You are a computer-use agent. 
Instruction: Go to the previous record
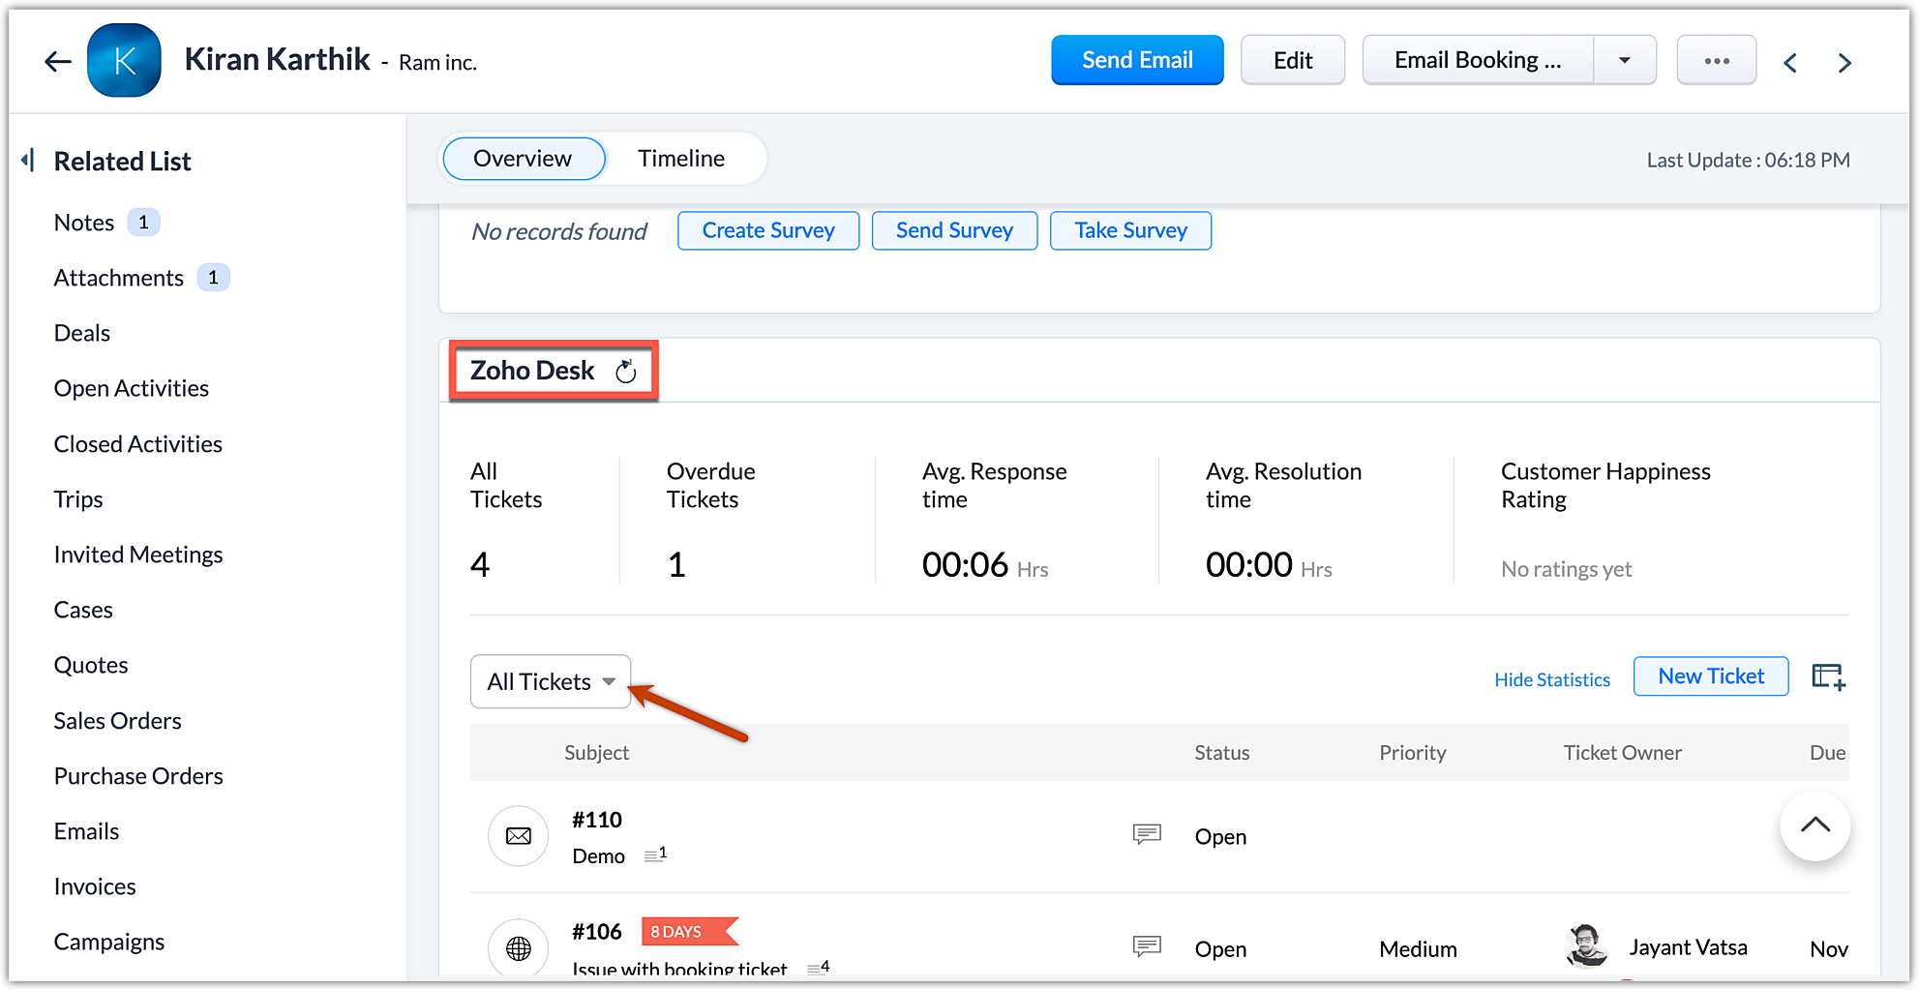1790,63
